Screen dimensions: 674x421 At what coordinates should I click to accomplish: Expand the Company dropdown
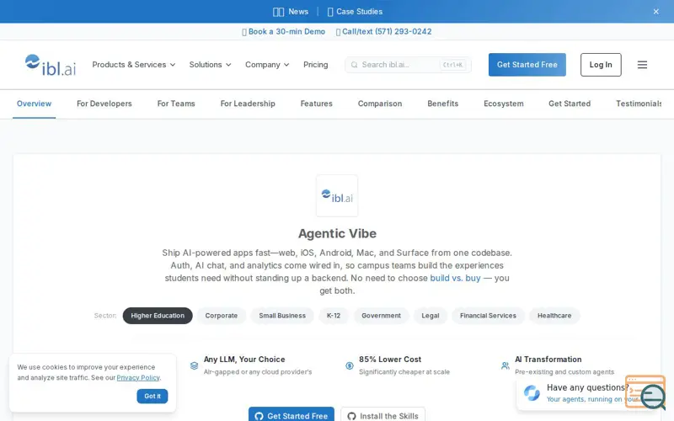(267, 65)
